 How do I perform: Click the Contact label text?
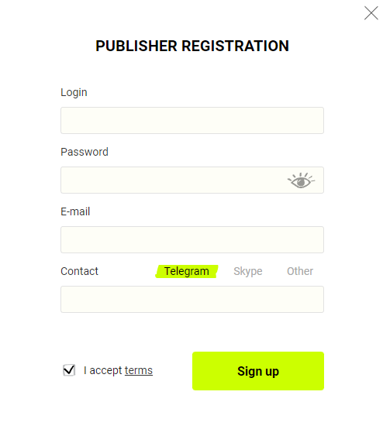coord(79,271)
